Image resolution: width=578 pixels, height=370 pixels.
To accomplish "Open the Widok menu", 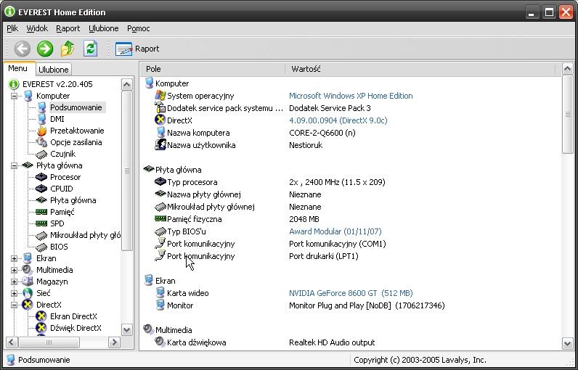I will click(37, 28).
